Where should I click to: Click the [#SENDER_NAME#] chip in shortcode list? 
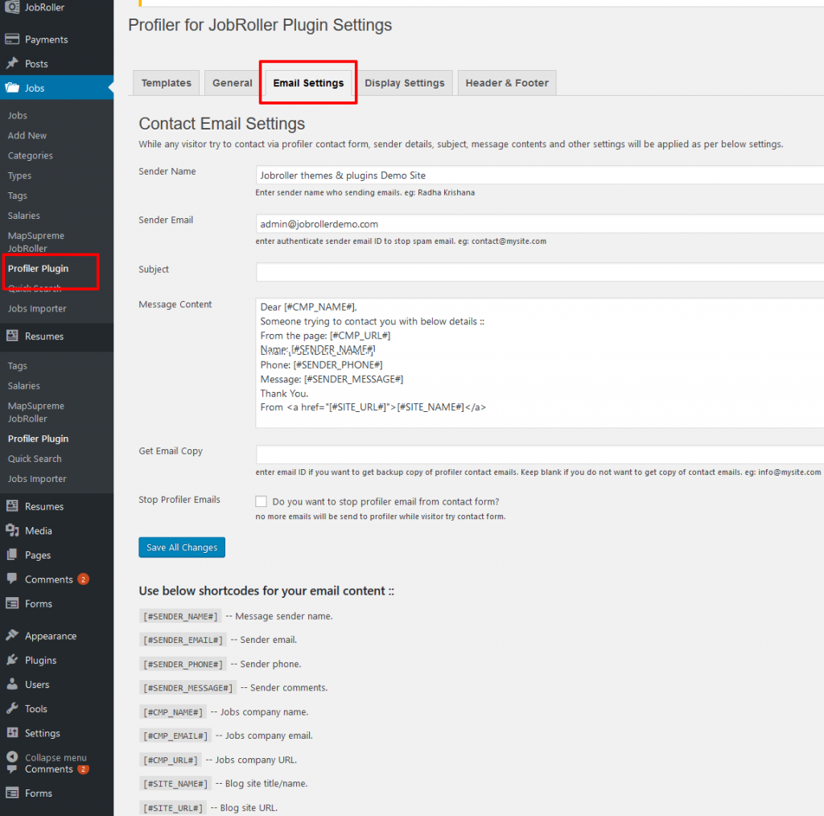pos(180,616)
